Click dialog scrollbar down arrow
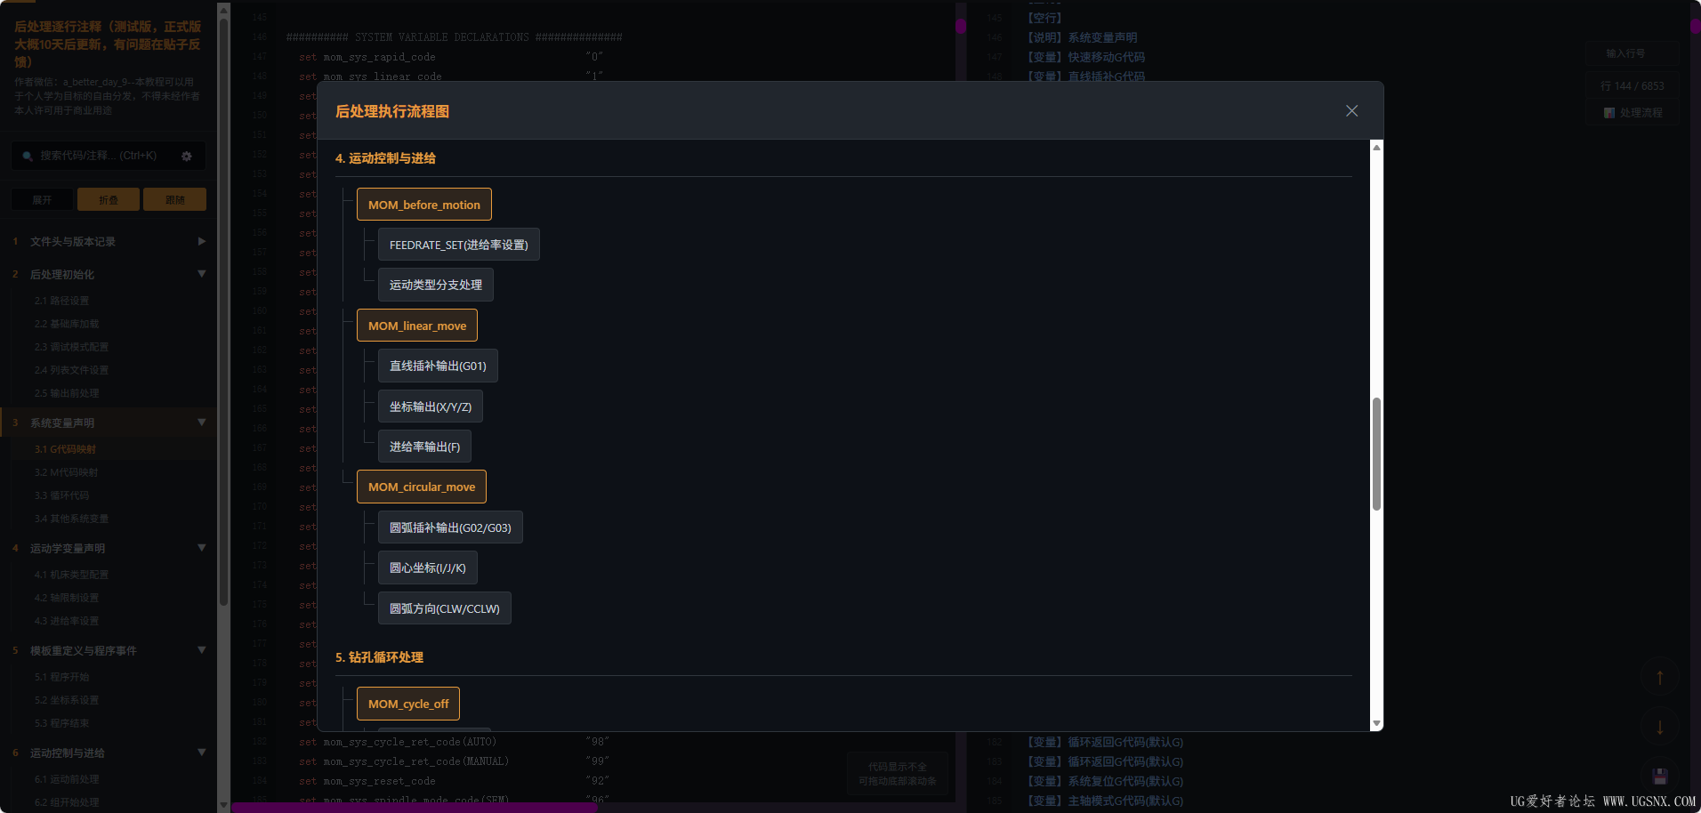The image size is (1701, 813). pyautogui.click(x=1376, y=724)
